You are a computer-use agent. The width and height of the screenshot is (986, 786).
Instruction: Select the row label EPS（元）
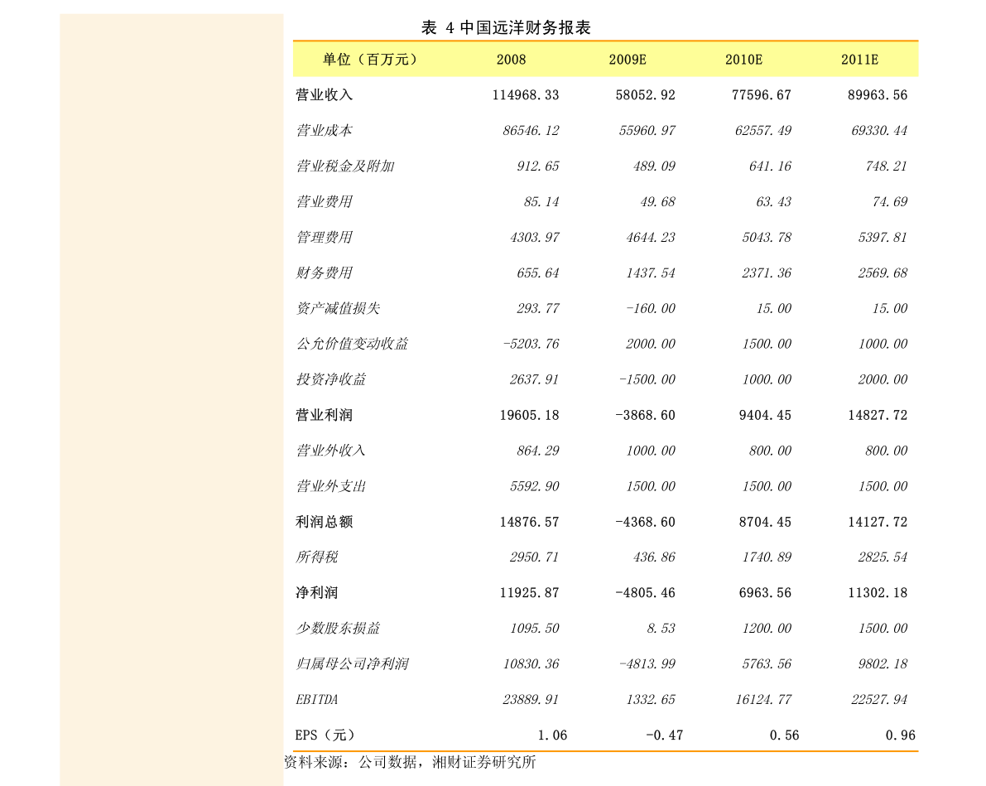pyautogui.click(x=325, y=735)
